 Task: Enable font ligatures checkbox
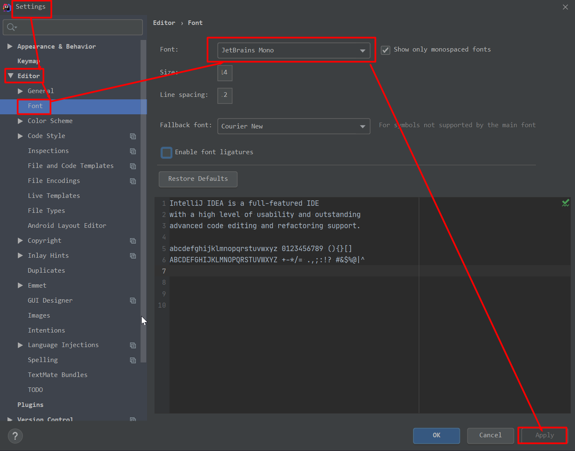coord(167,153)
